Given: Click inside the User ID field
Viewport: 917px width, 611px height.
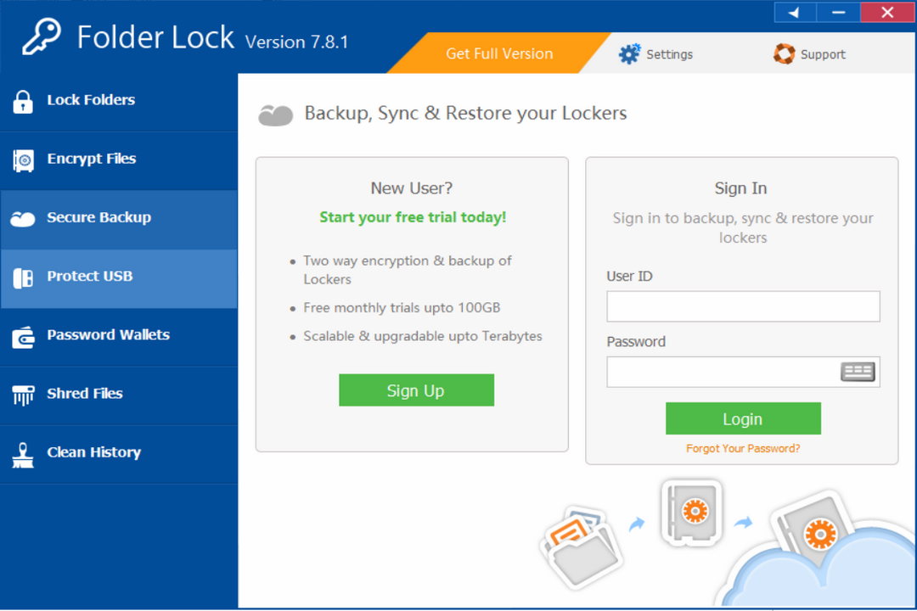Looking at the screenshot, I should pyautogui.click(x=743, y=306).
